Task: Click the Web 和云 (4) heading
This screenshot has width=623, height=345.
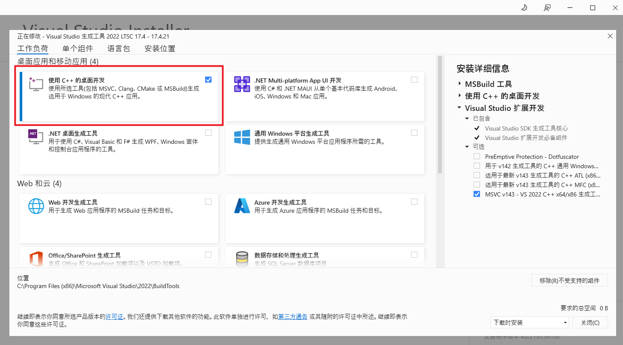Action: tap(39, 184)
